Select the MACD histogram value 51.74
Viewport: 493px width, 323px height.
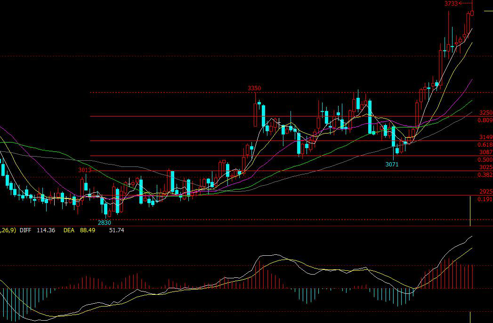[116, 230]
